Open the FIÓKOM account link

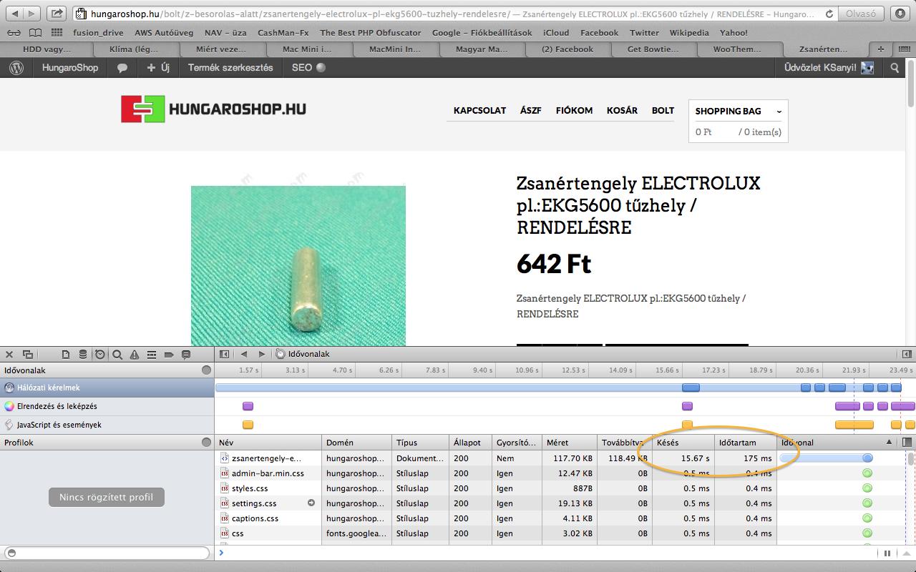point(574,110)
